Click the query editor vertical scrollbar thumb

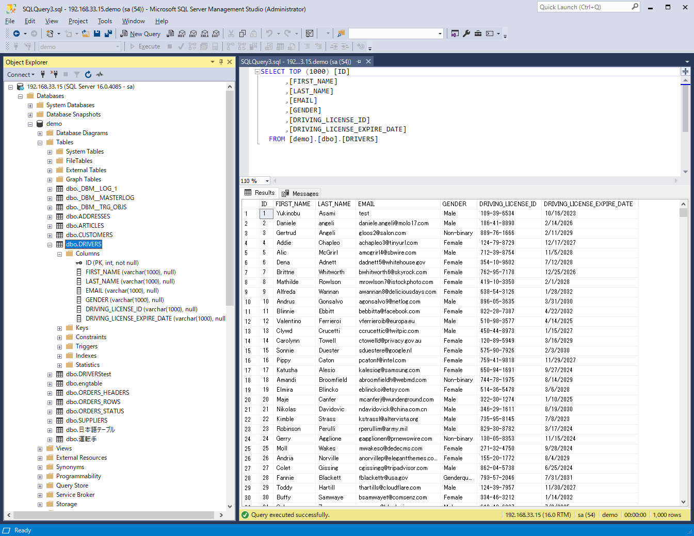tap(685, 108)
